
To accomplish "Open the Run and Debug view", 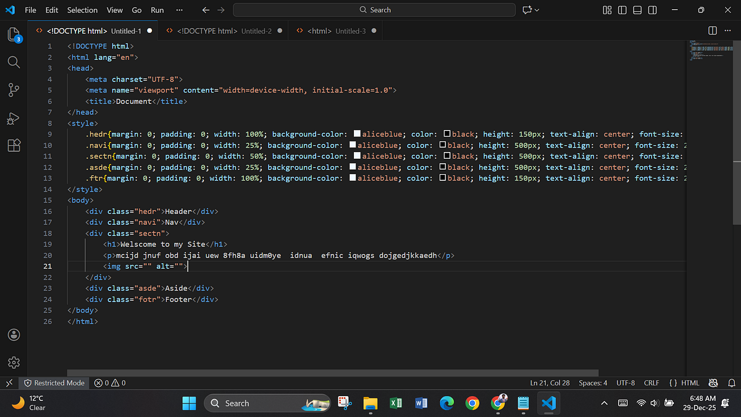I will click(x=14, y=118).
